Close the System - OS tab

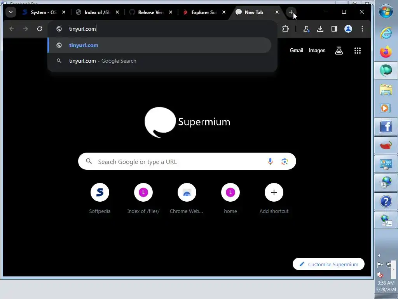64,12
